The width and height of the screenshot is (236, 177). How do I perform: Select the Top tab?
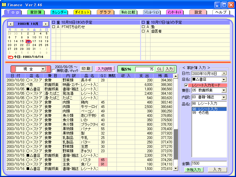(x=13, y=12)
